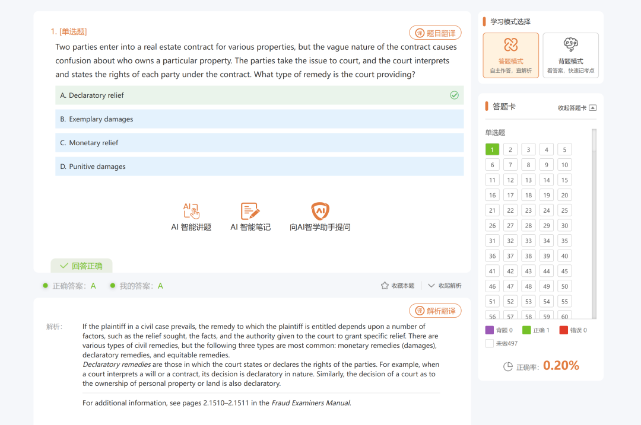Open AI 智能笔记 notes icon
This screenshot has width=641, height=425.
[250, 210]
